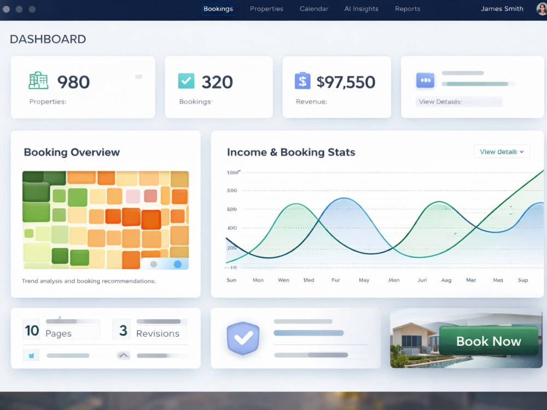This screenshot has height=410, width=547.
Task: Click the 980 properties value
Action: tap(73, 83)
